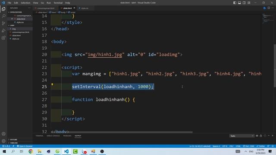
Task: Select the Output panel tab
Action: (x=78, y=136)
